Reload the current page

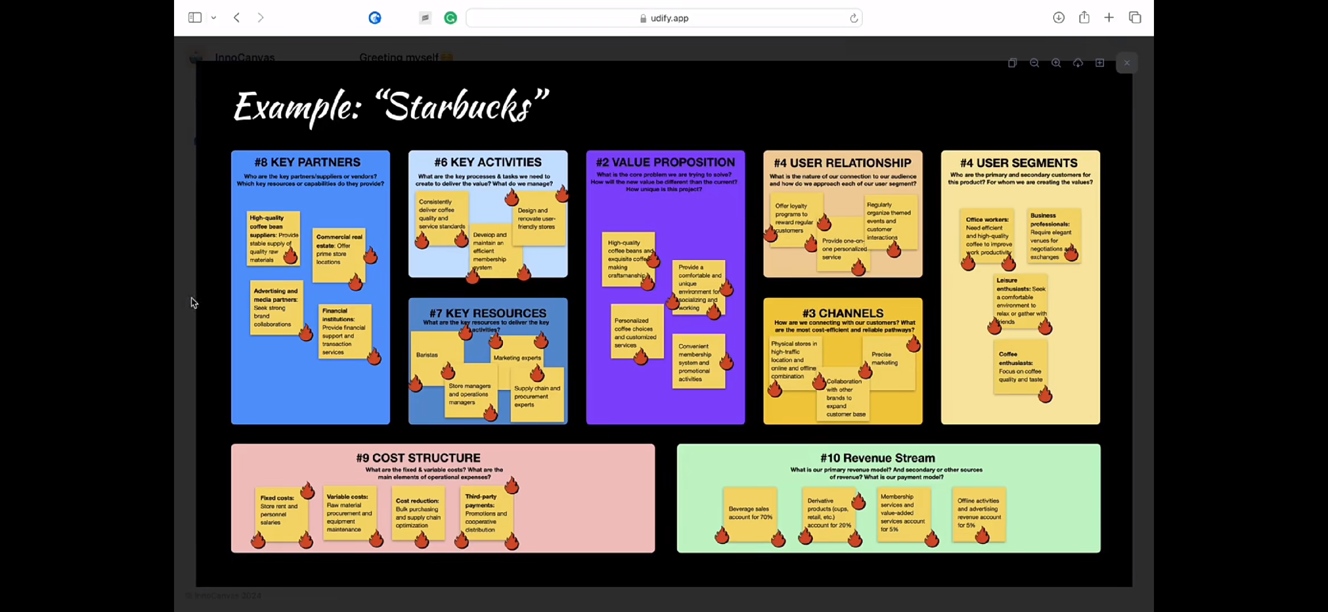pos(853,18)
